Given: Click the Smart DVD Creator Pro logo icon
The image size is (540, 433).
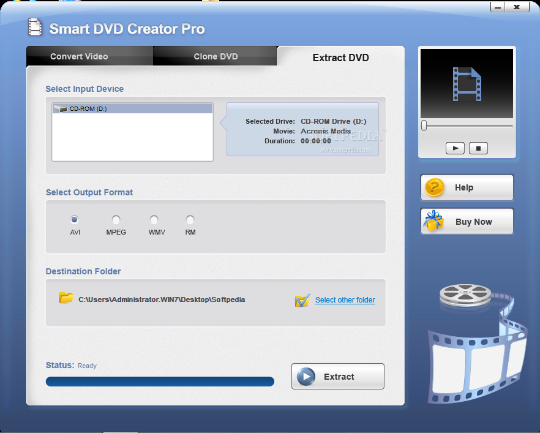Looking at the screenshot, I should pos(35,27).
